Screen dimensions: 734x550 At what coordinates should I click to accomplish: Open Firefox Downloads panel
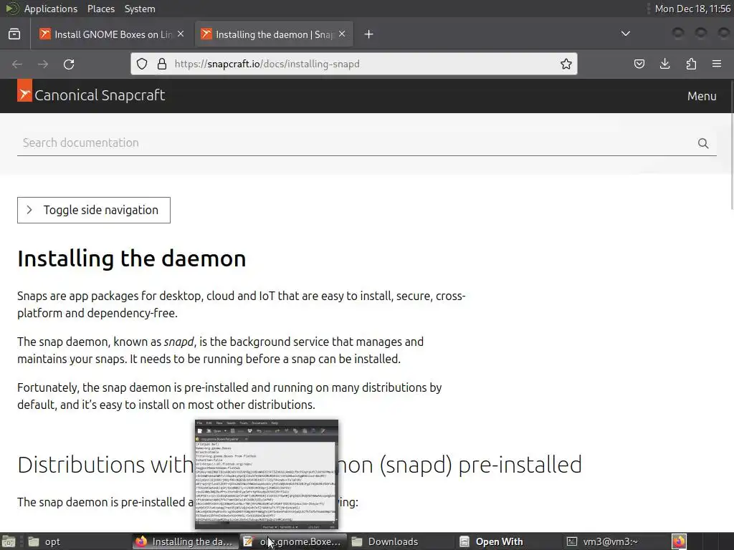point(664,64)
